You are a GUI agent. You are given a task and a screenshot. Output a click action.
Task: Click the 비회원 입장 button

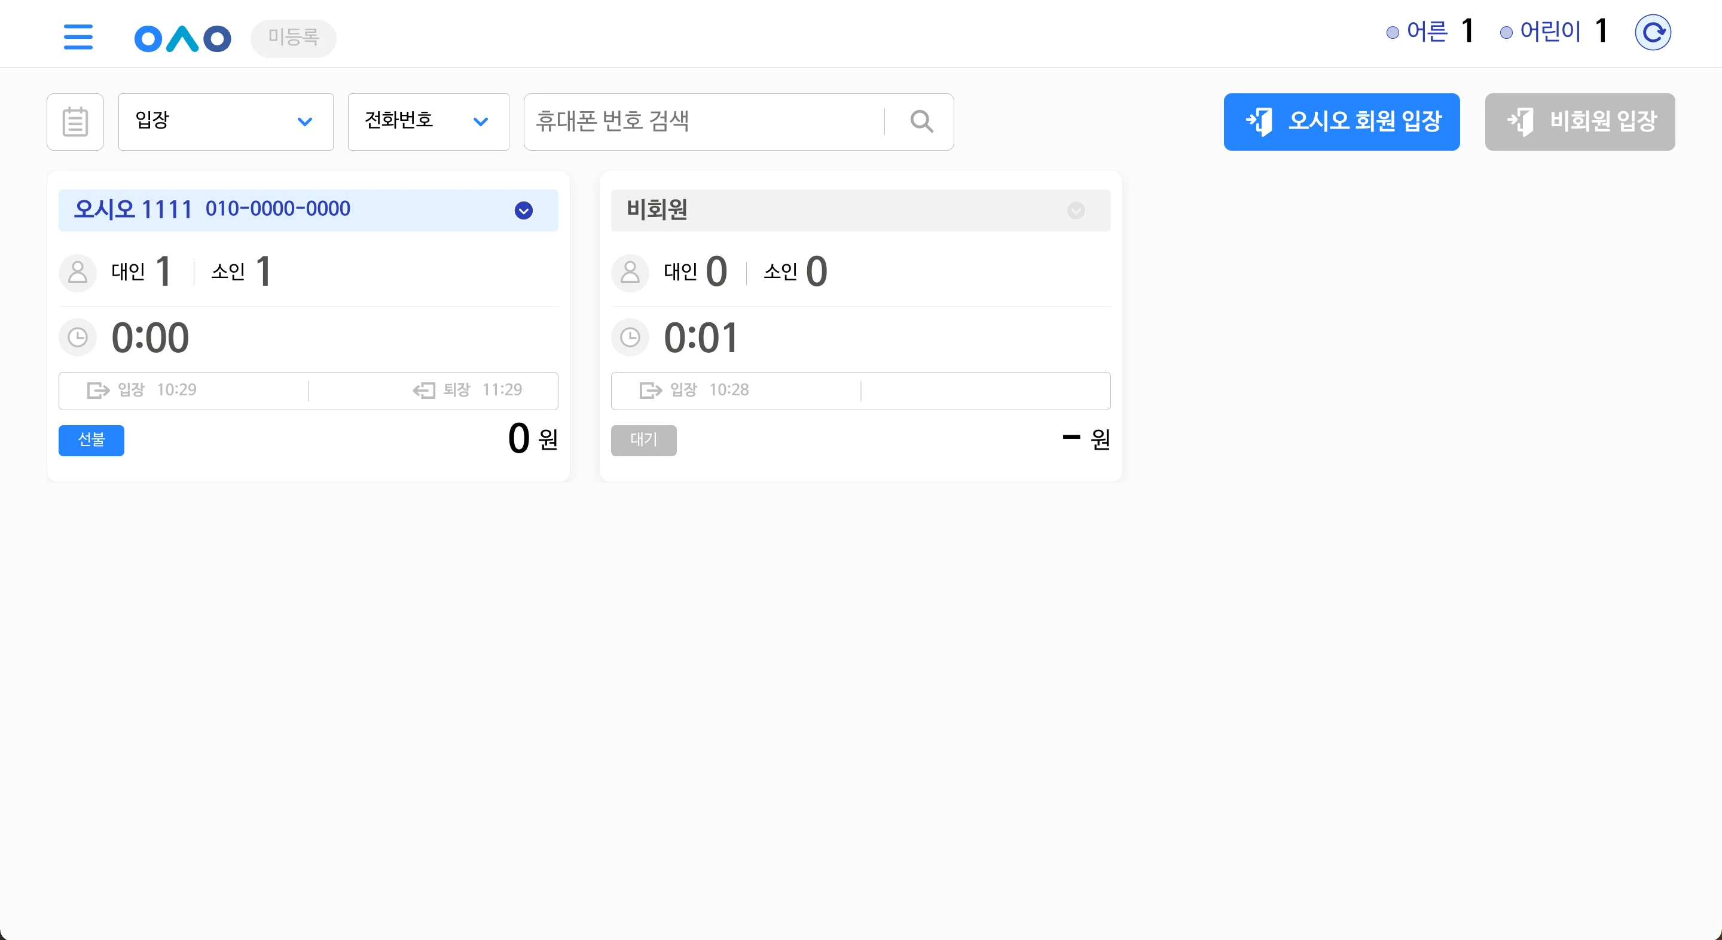click(1580, 121)
